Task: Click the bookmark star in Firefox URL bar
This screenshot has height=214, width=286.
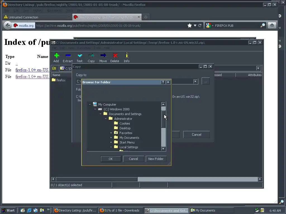Action: pyautogui.click(x=190, y=25)
